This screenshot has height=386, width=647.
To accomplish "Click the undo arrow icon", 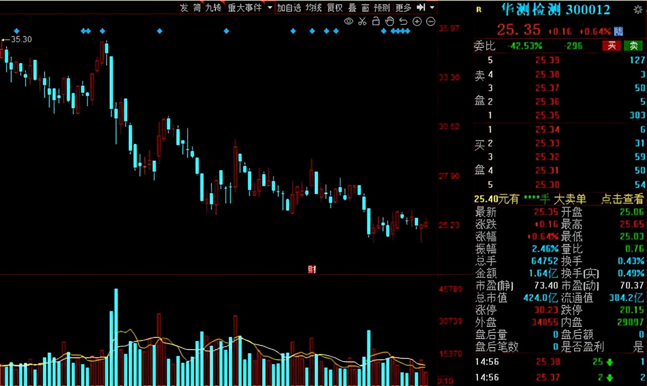I will pos(403,21).
